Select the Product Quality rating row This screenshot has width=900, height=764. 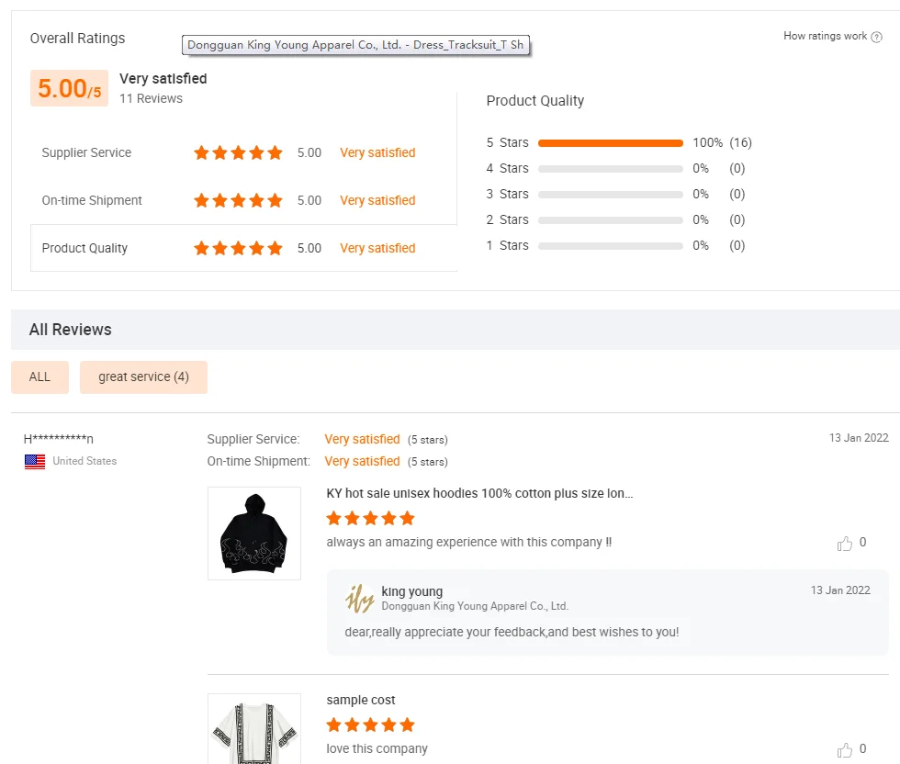243,248
